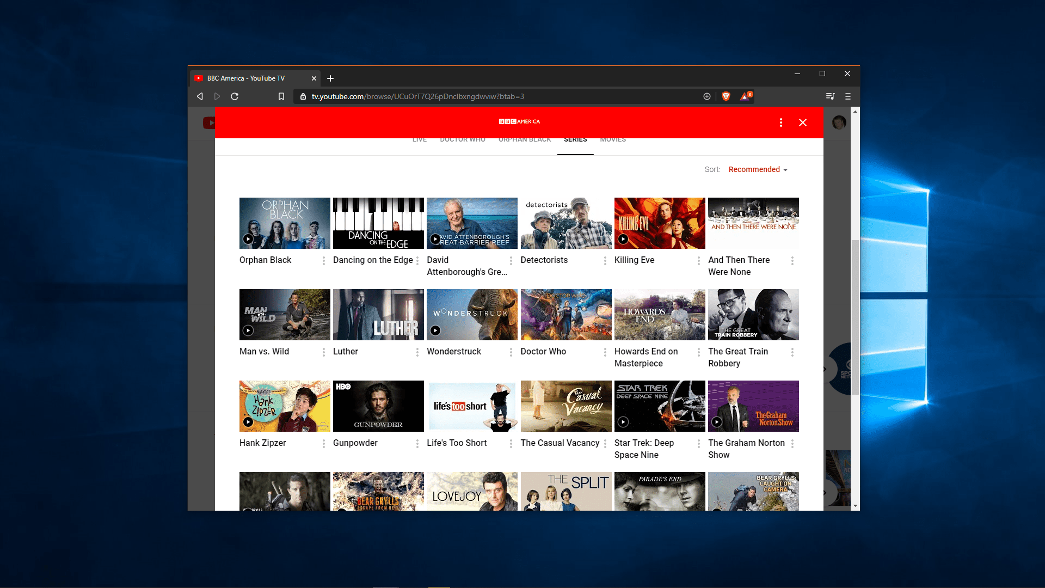1045x588 pixels.
Task: Open options for Detectorists
Action: tap(605, 261)
